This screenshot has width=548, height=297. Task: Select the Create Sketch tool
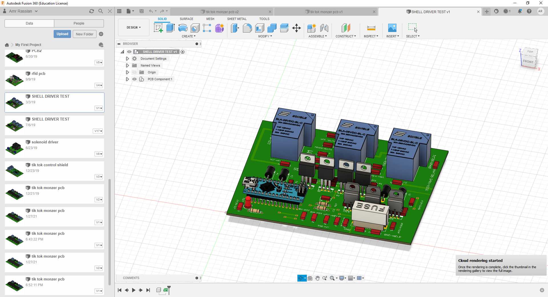pyautogui.click(x=158, y=28)
